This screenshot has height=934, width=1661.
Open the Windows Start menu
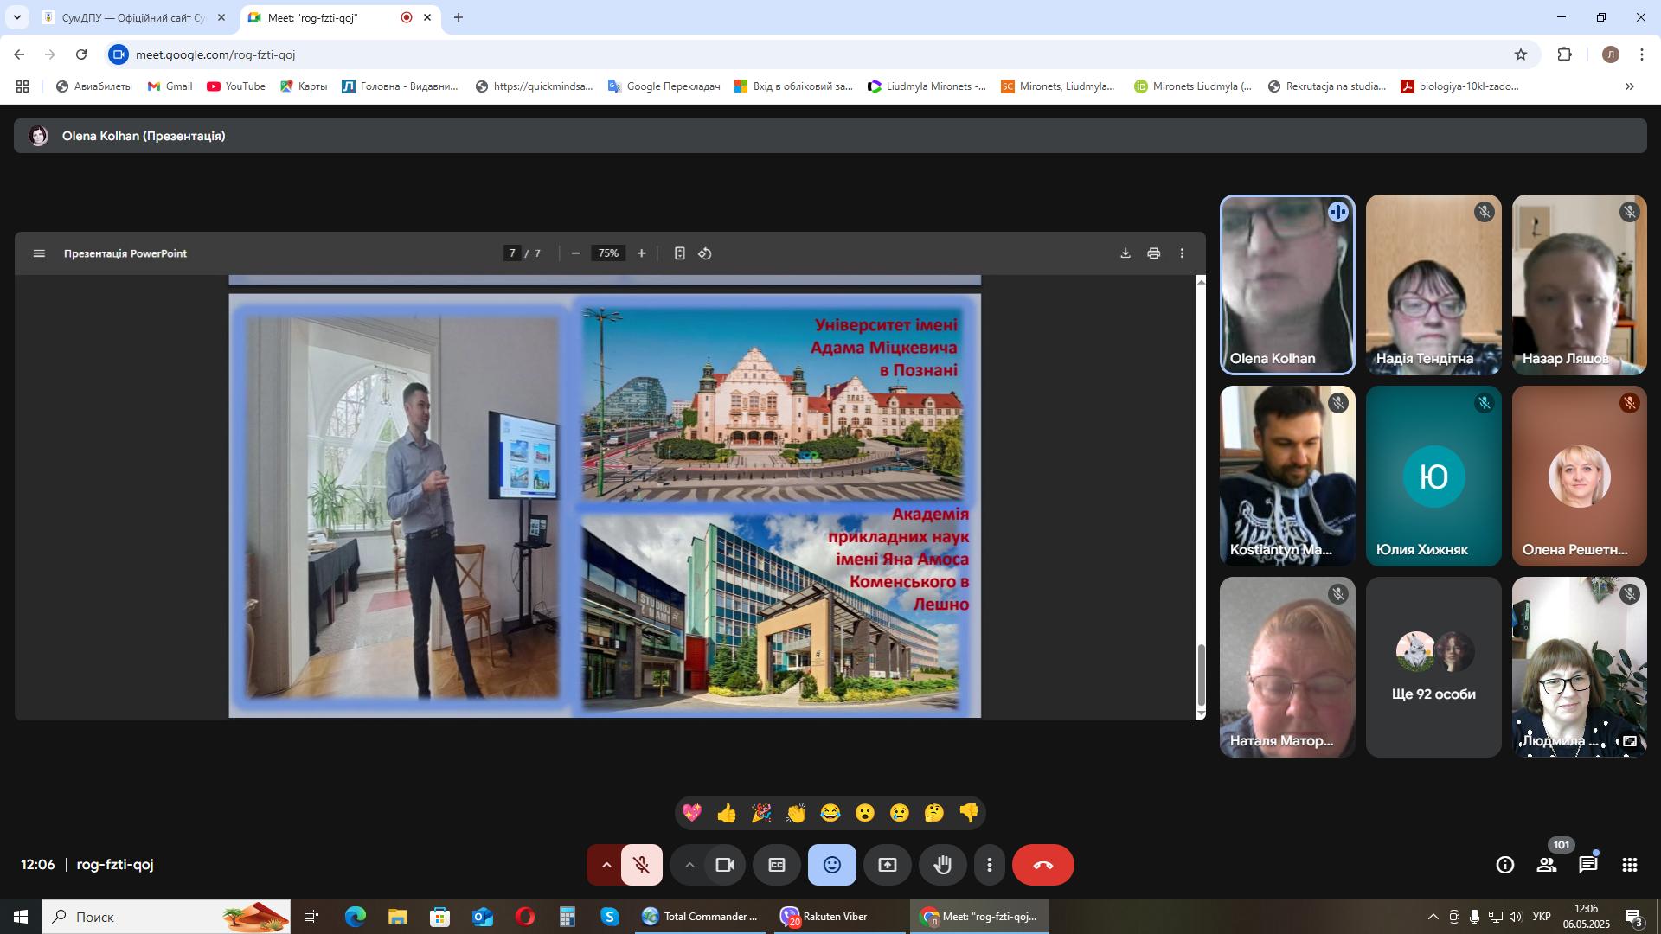click(x=21, y=917)
